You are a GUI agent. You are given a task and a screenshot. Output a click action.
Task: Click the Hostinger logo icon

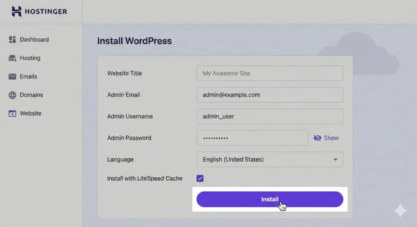coord(16,11)
